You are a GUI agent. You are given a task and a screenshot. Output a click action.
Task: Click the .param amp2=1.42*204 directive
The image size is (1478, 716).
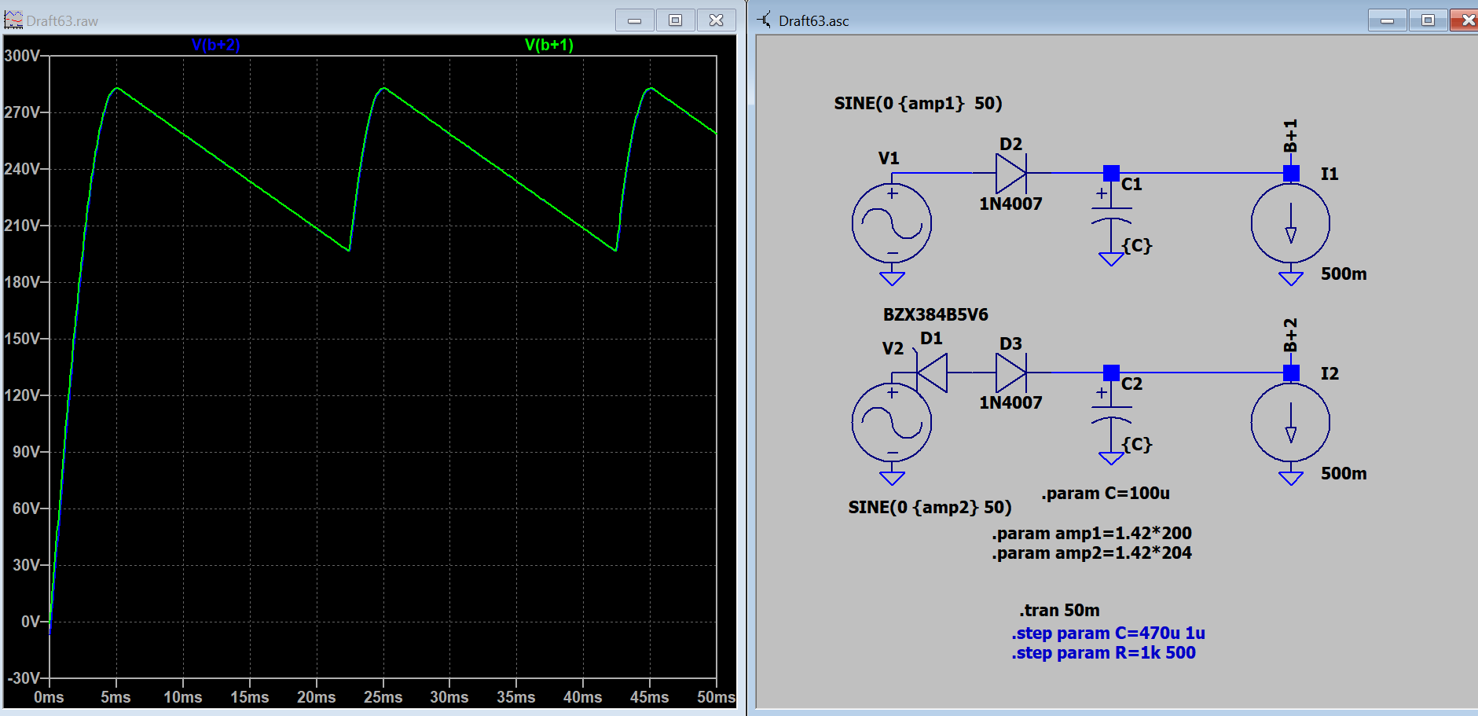click(1091, 553)
